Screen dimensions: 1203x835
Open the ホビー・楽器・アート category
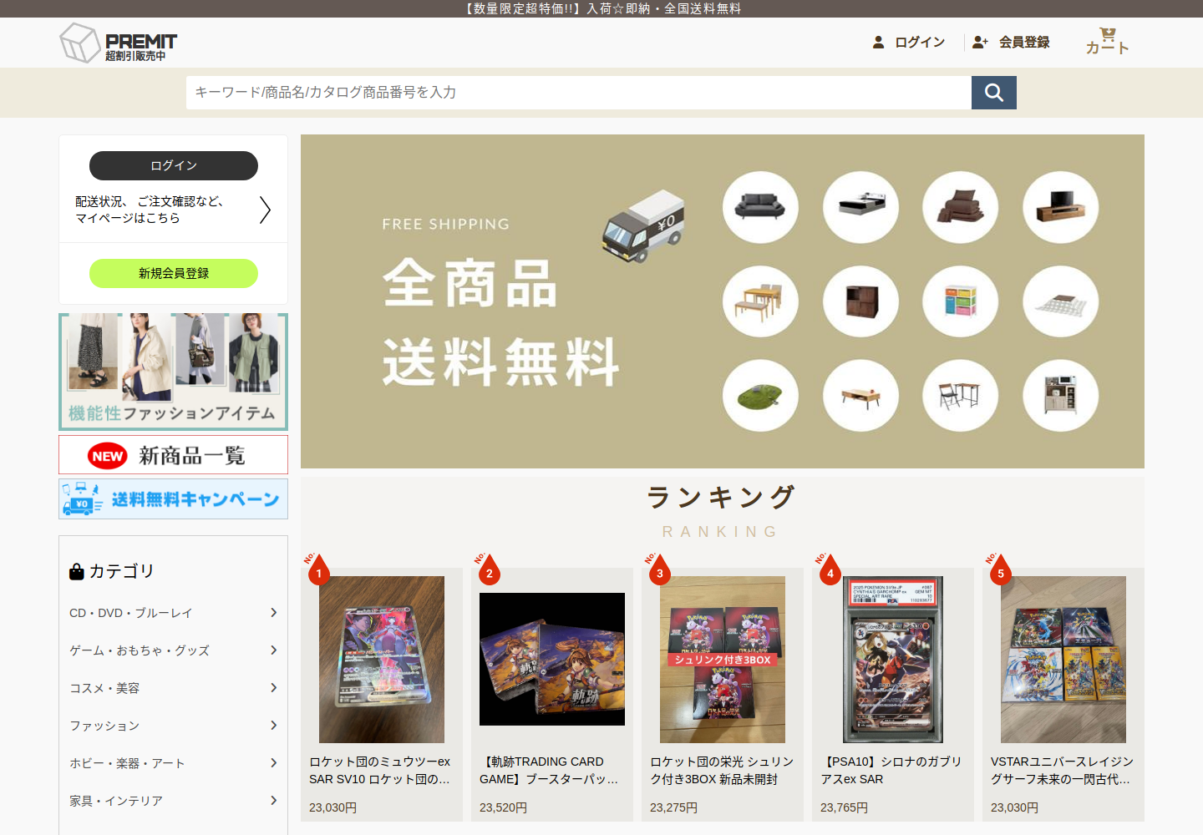pyautogui.click(x=127, y=763)
